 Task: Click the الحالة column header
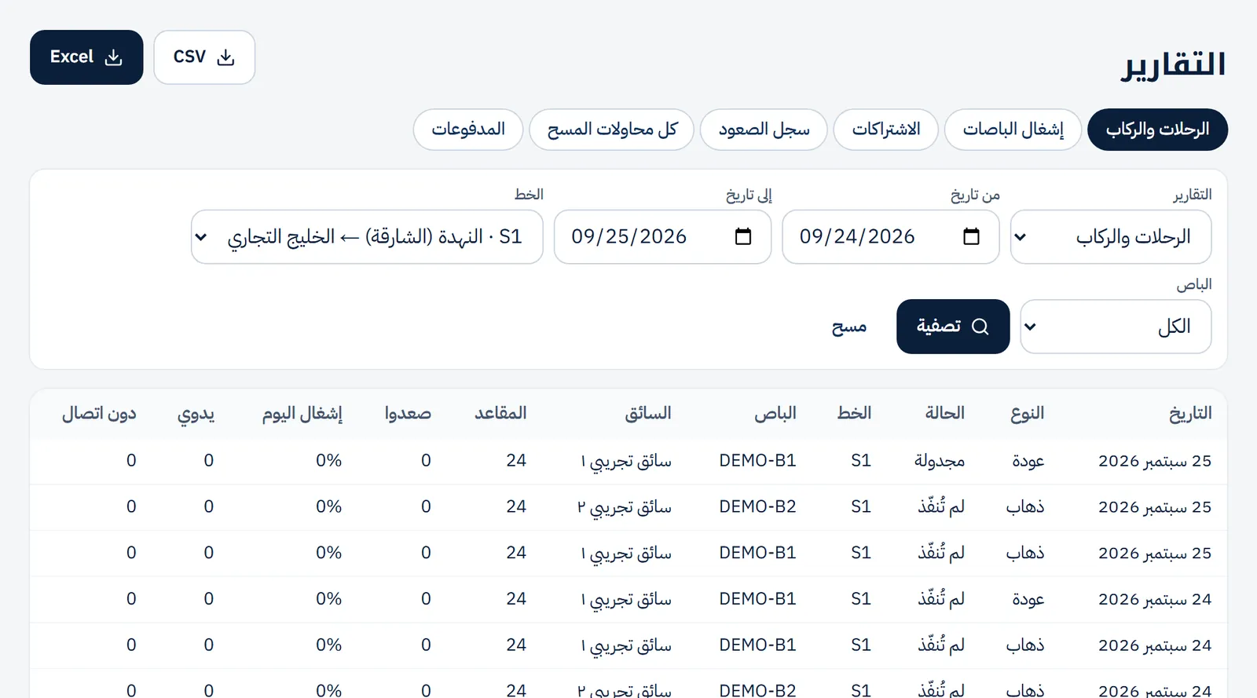(x=944, y=414)
